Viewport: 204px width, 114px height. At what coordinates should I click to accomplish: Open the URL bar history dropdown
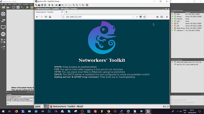pos(133,17)
